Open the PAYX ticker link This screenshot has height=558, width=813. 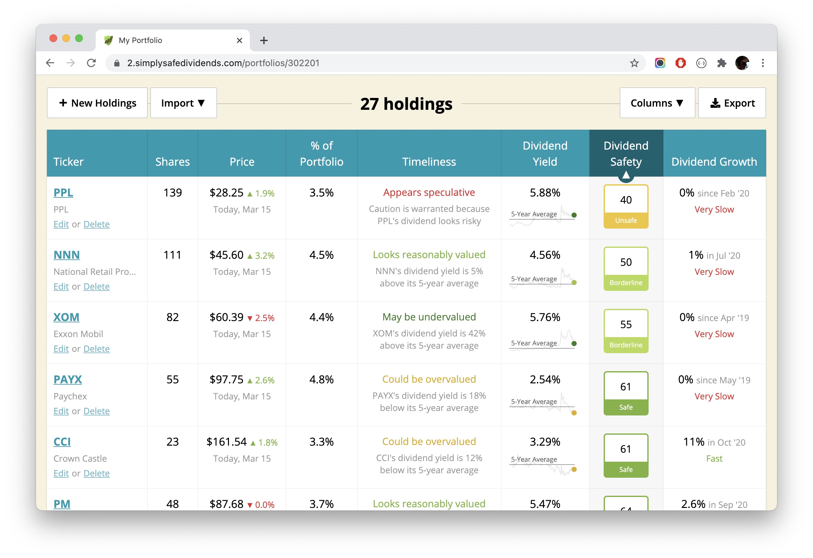click(67, 379)
